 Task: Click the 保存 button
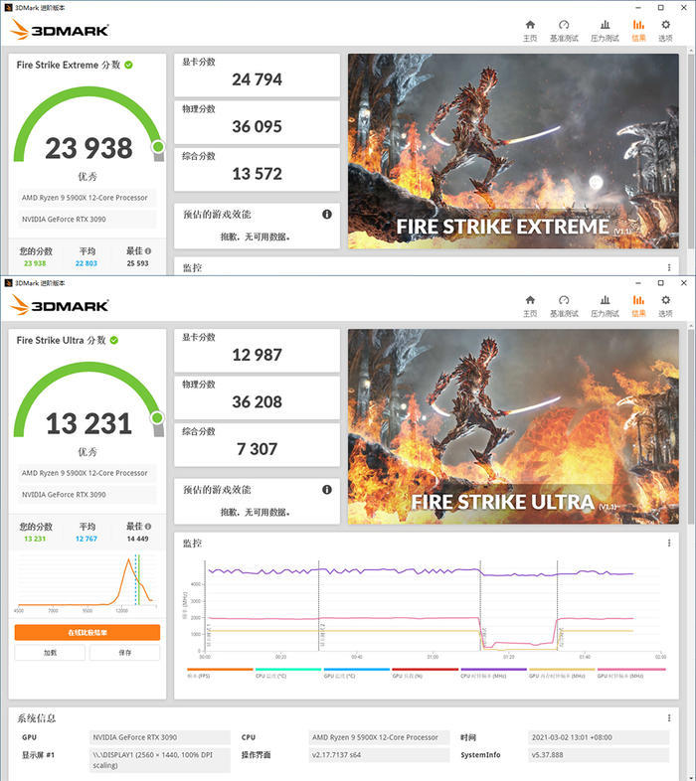[124, 653]
